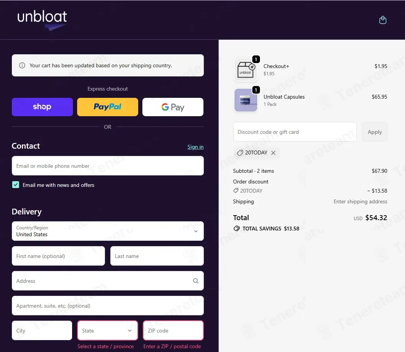Remove the 20TODAY discount code tag
The width and height of the screenshot is (405, 352).
273,153
